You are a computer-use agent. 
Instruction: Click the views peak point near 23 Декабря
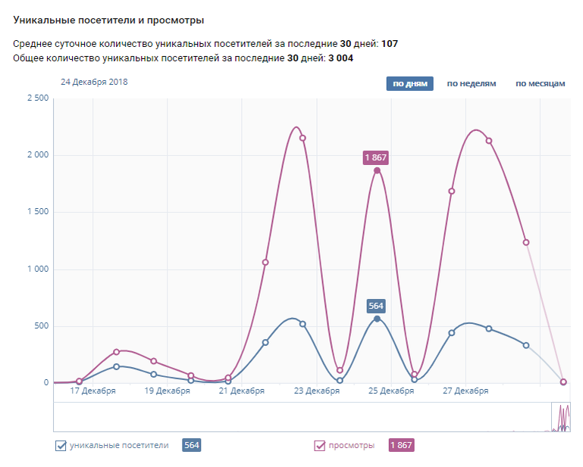point(302,138)
